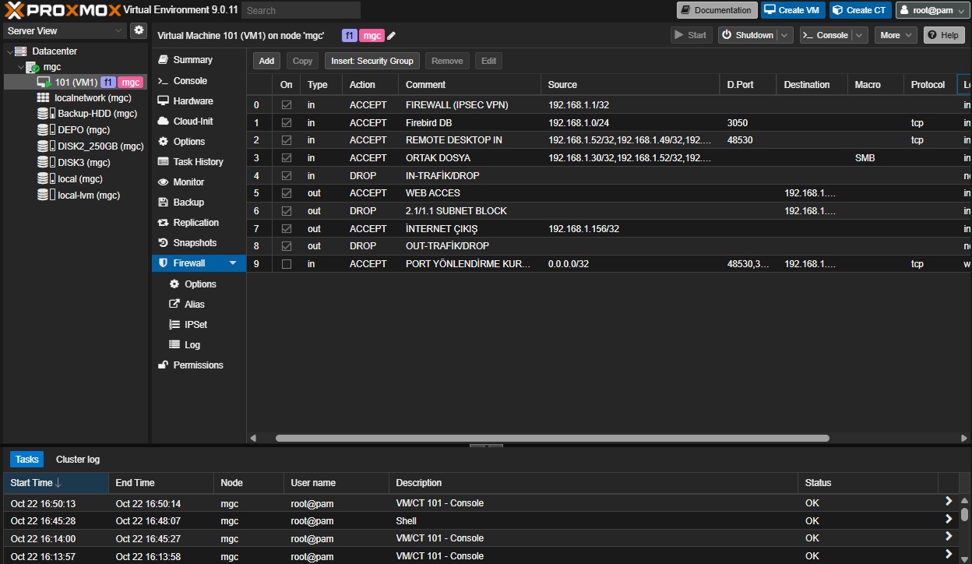Uncheck the IN-TRAFİK/DROP rule
The height and width of the screenshot is (564, 972).
point(287,176)
